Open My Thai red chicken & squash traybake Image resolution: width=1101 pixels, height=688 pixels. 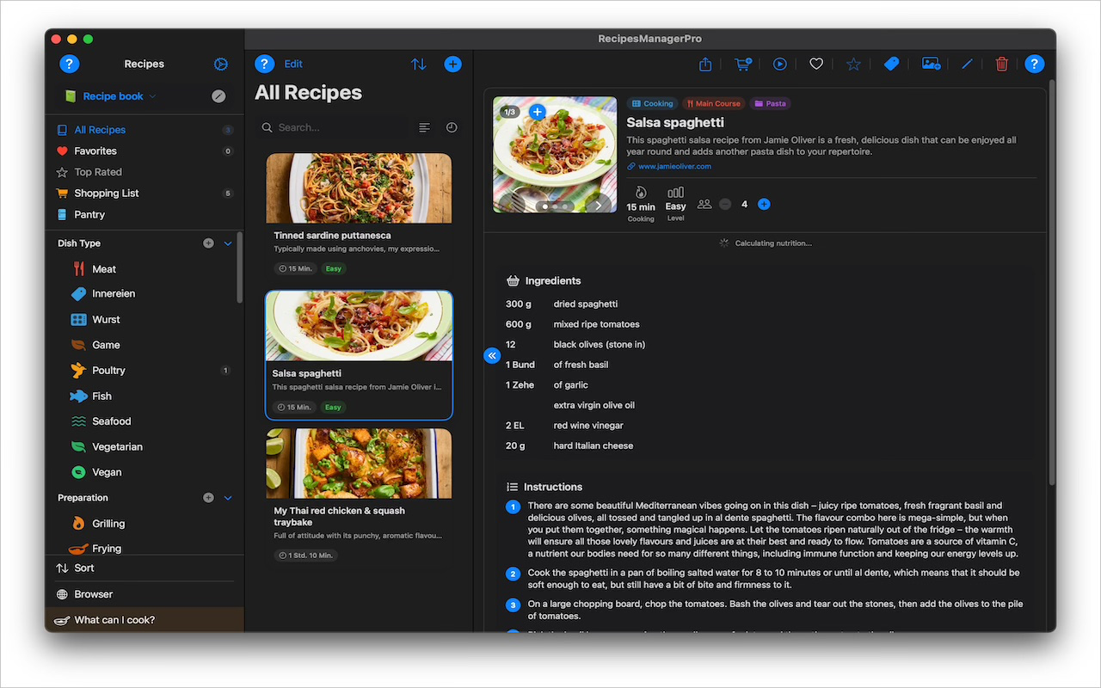(x=359, y=497)
